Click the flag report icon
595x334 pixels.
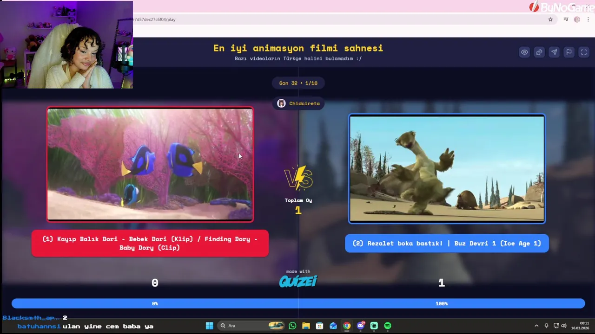569,52
